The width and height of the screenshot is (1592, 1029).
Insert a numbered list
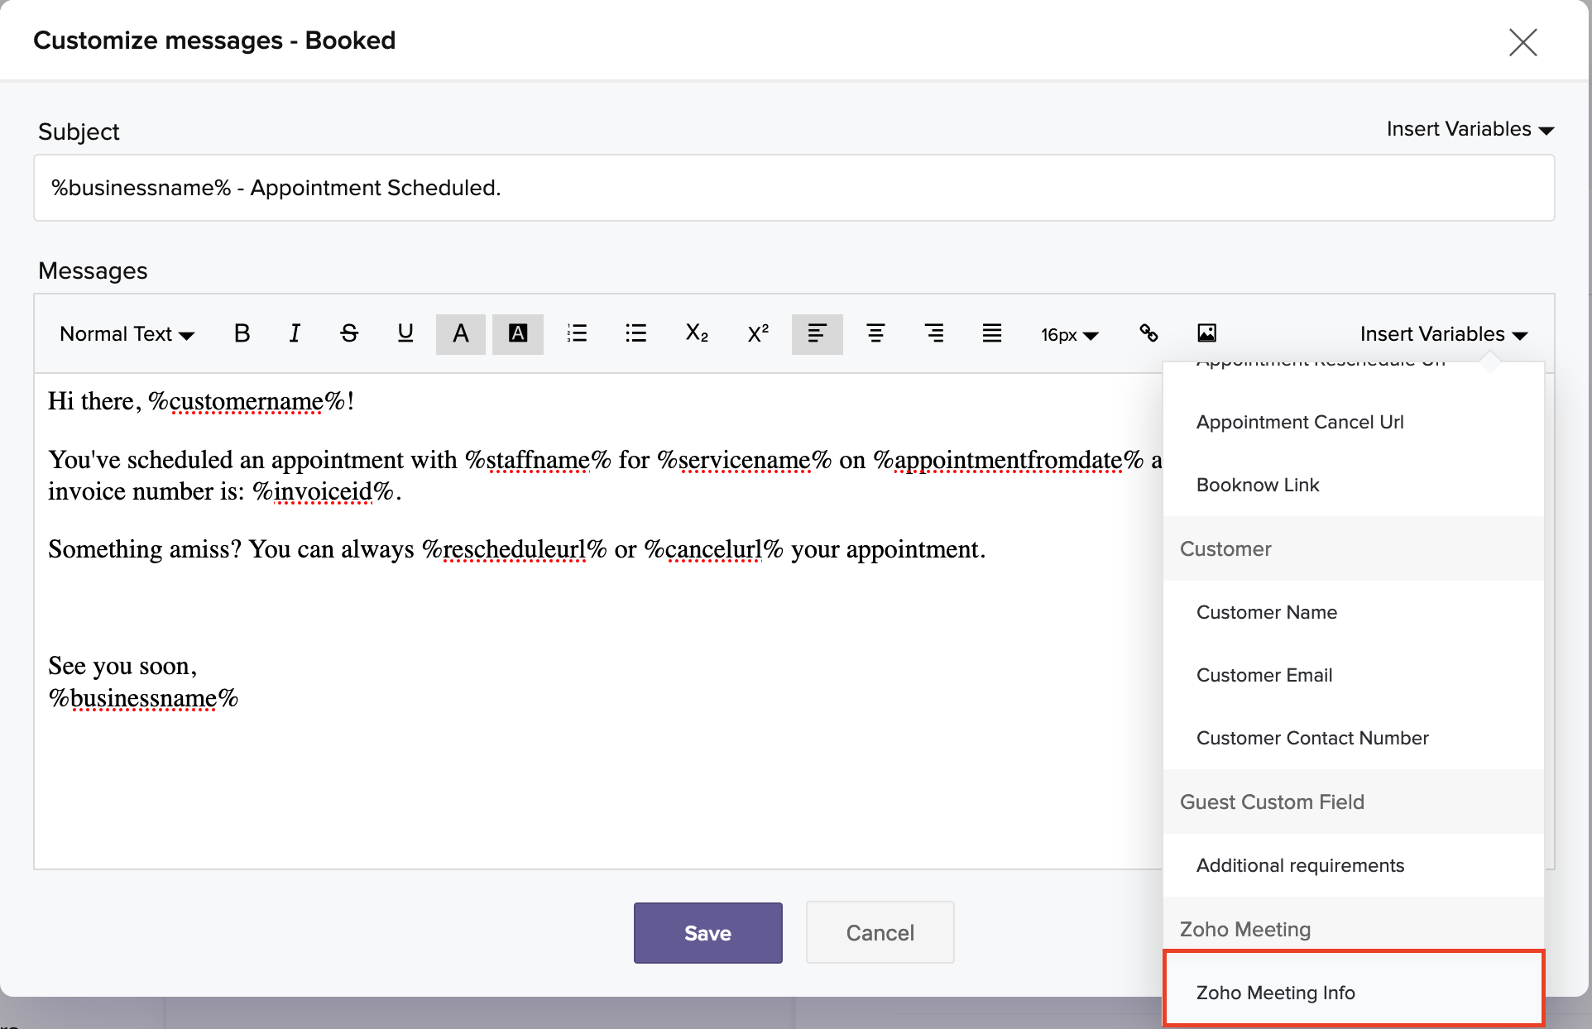(577, 333)
